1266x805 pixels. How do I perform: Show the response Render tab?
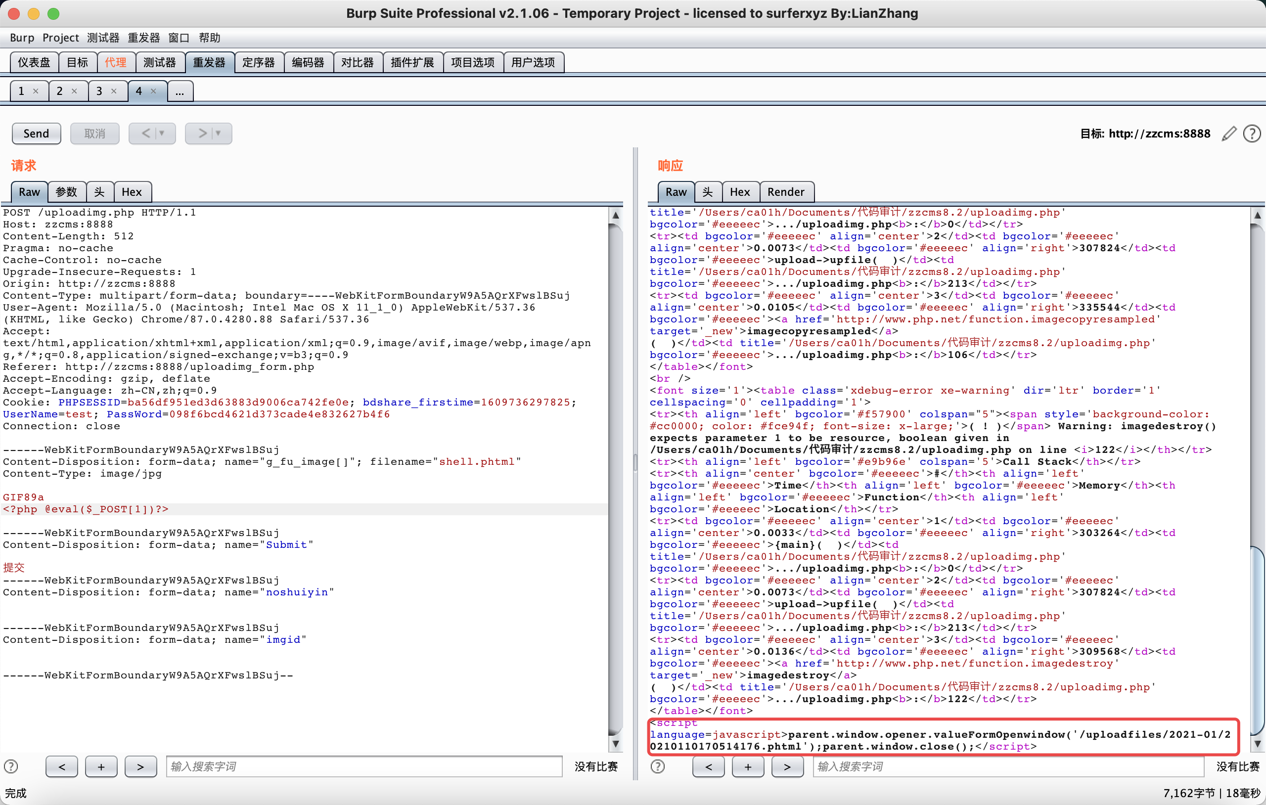coord(786,192)
